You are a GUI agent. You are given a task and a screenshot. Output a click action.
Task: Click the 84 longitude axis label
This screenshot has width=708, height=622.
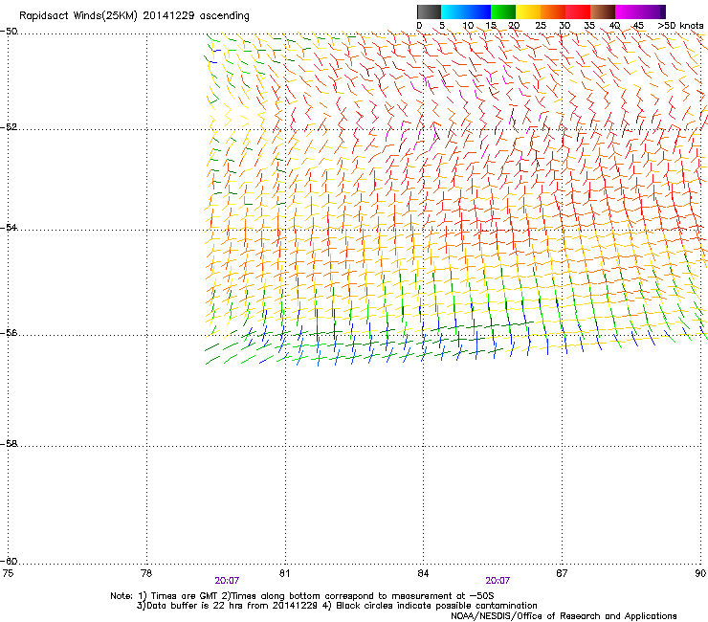point(423,573)
